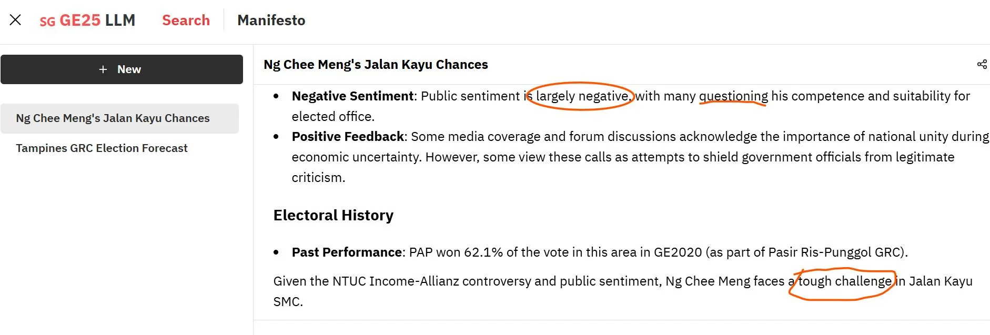The image size is (990, 335).
Task: Click the SG GE25 LLM logo
Action: pos(87,21)
